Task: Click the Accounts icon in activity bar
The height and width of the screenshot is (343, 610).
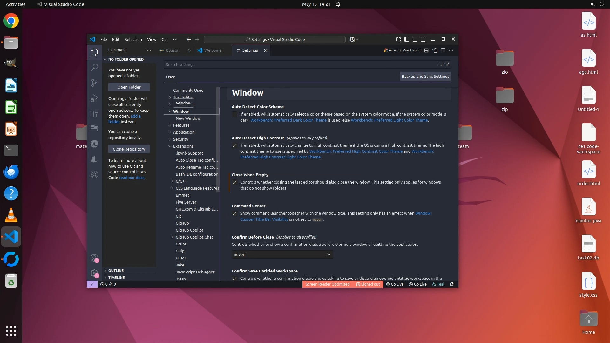Action: (94, 258)
